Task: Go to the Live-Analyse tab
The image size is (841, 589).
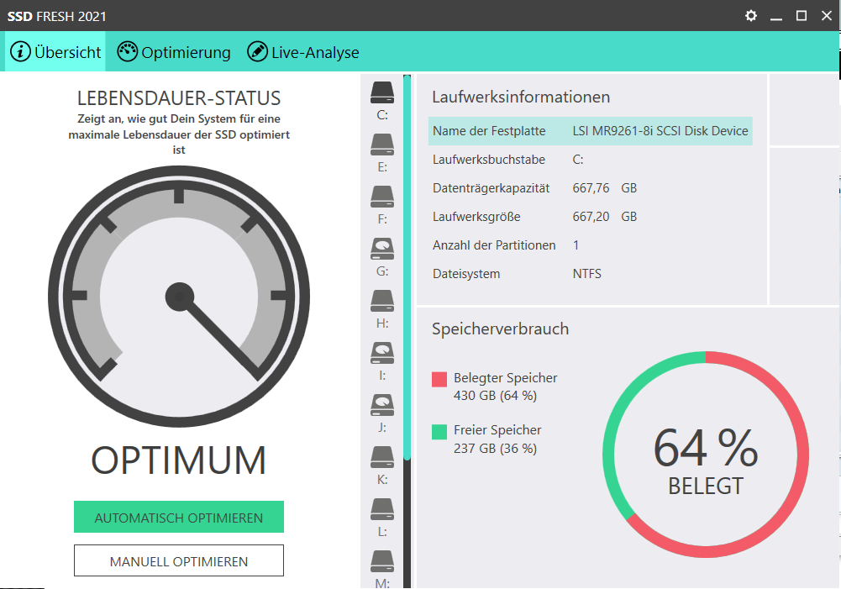Action: tap(303, 52)
